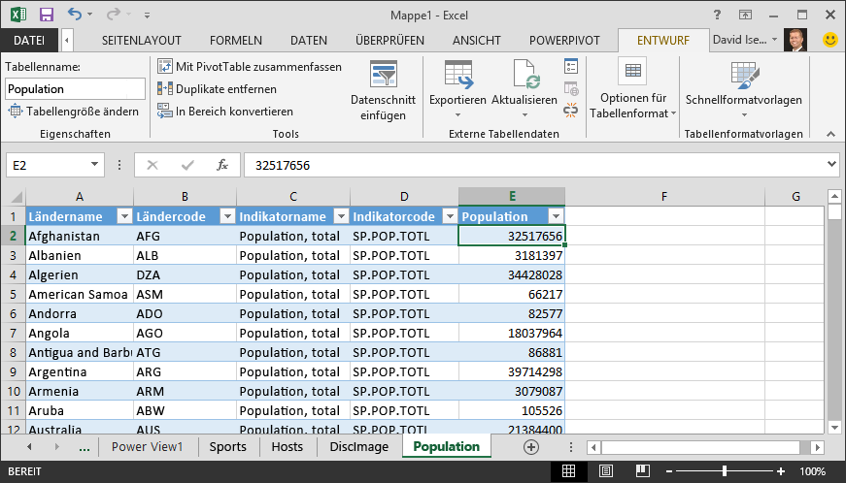The width and height of the screenshot is (846, 483).
Task: Open the DATEI tab
Action: coord(29,41)
